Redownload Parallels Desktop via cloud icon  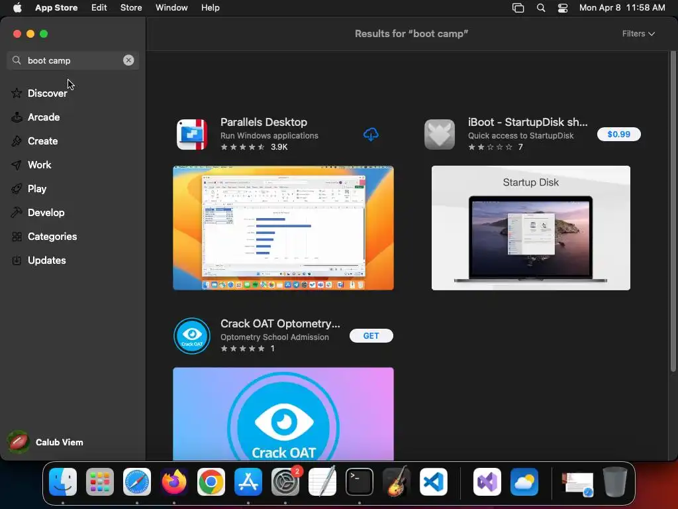click(371, 134)
